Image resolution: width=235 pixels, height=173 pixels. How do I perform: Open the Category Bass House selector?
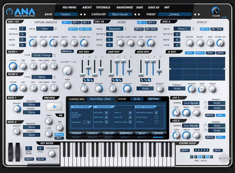tap(120, 14)
